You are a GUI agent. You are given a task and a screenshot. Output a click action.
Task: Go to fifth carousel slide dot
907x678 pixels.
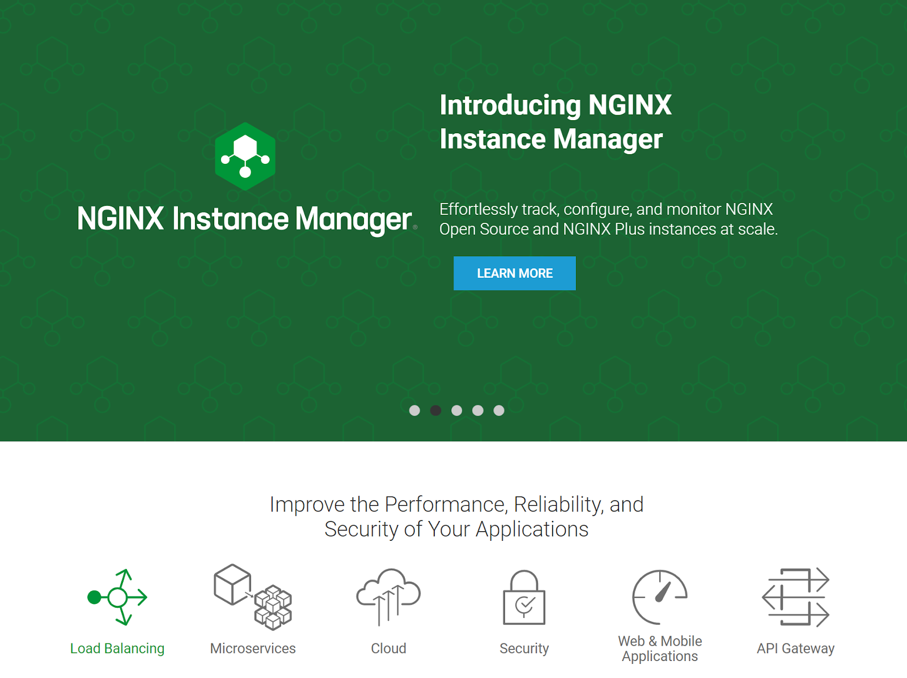[499, 410]
